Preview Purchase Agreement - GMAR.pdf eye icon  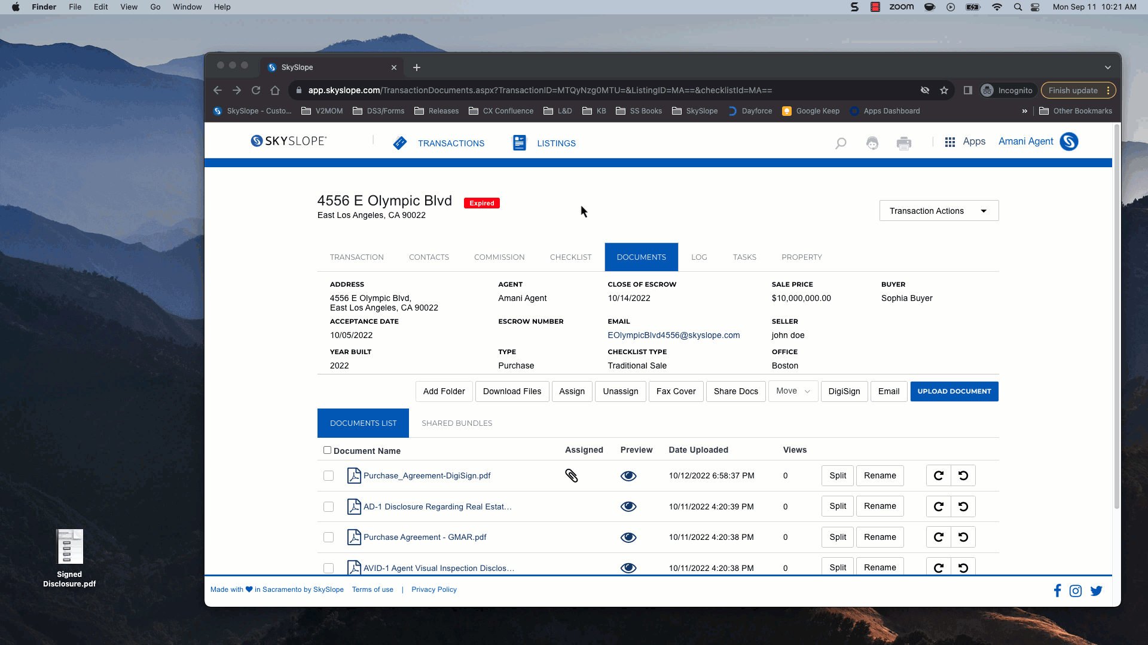point(628,537)
